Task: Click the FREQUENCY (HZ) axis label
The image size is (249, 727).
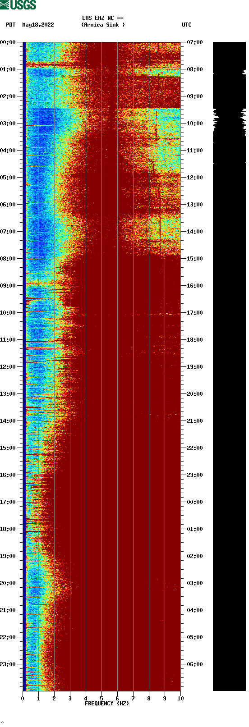Action: coord(107,704)
